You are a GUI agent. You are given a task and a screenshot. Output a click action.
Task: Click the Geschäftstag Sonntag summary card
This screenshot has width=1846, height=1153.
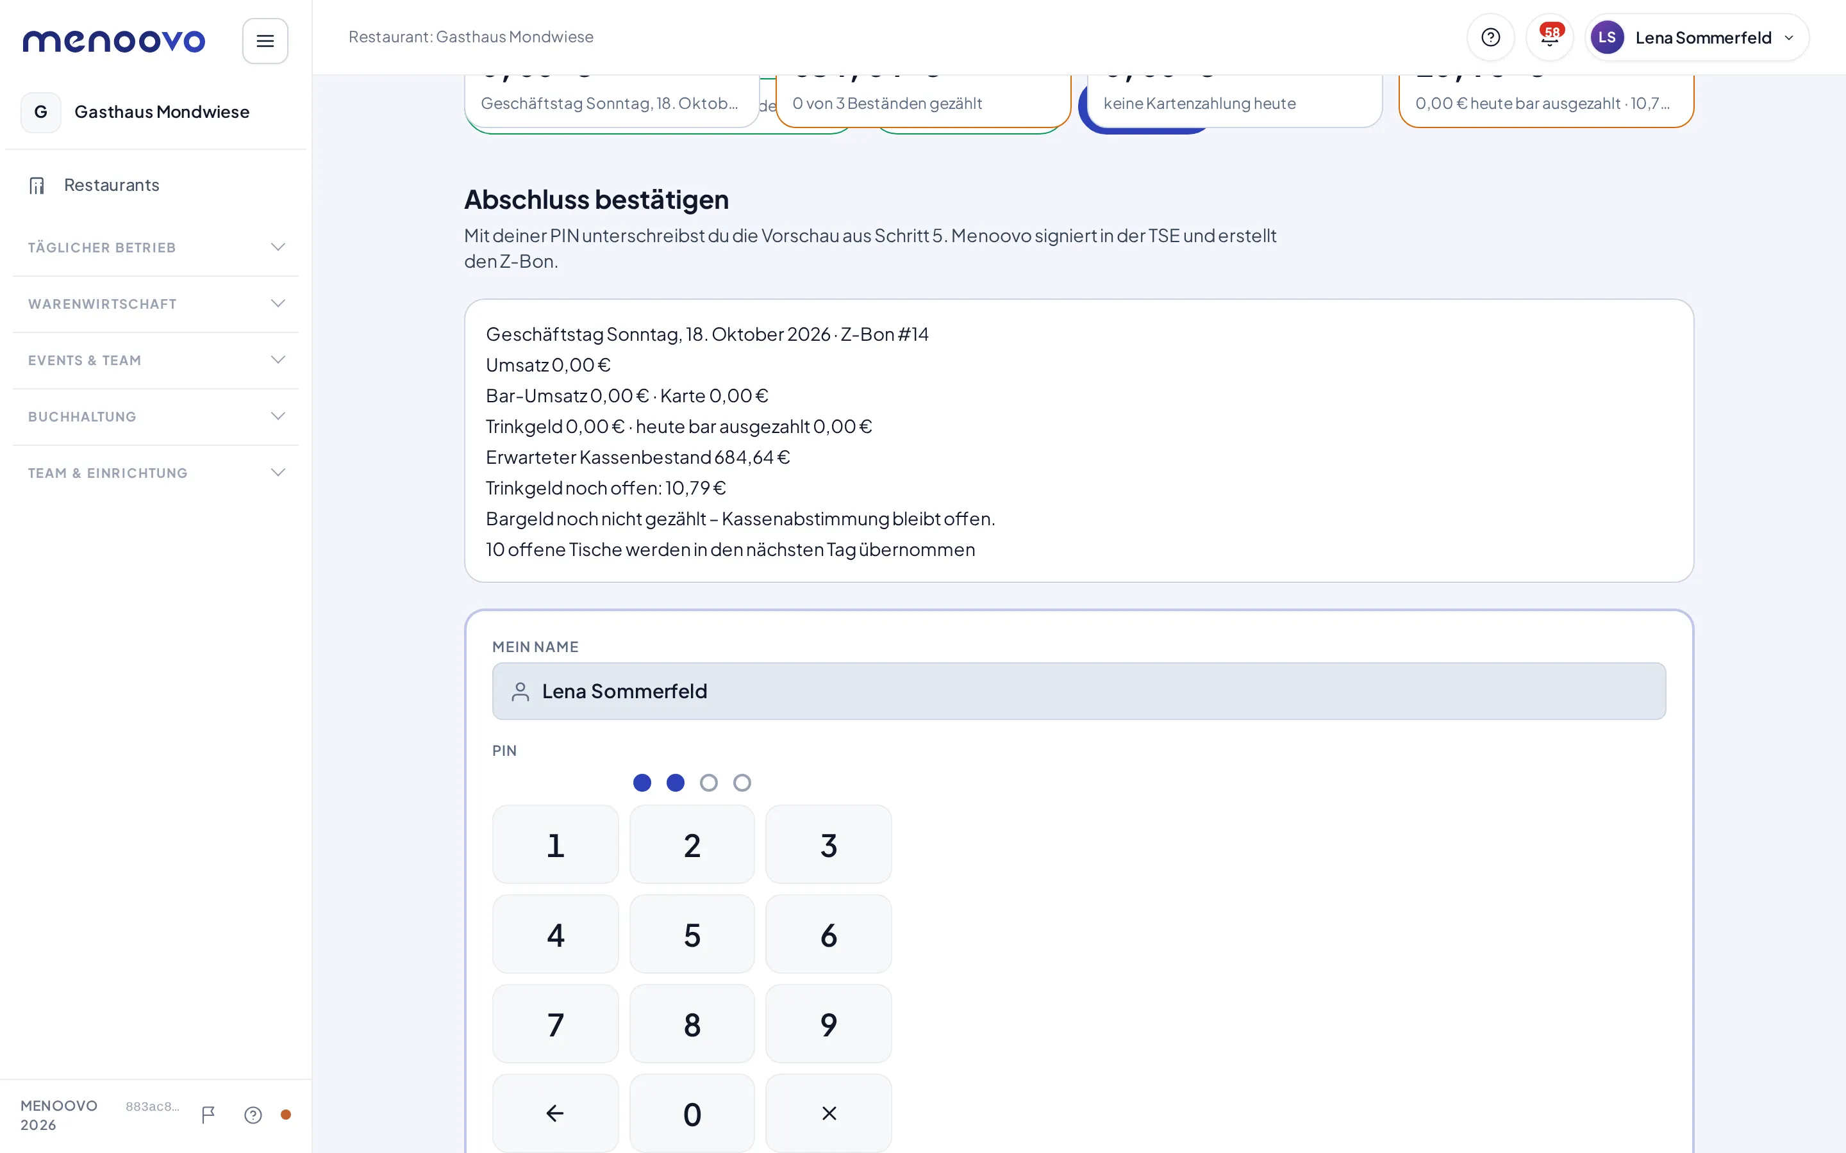point(611,101)
